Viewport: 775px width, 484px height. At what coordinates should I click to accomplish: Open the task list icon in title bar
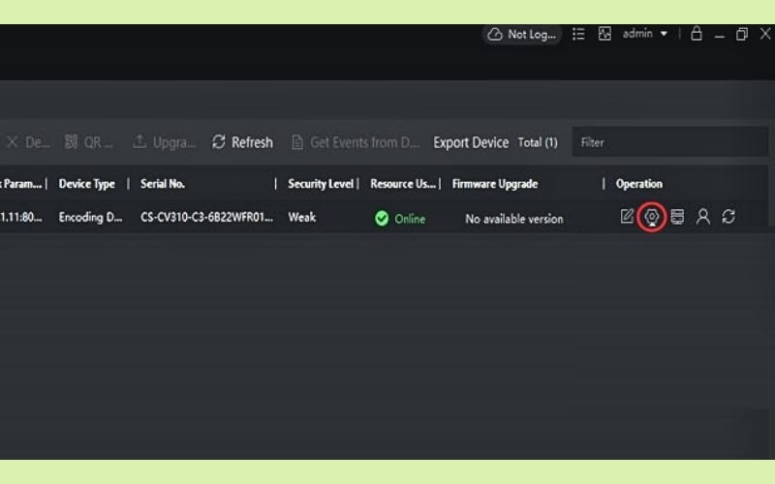(x=578, y=34)
